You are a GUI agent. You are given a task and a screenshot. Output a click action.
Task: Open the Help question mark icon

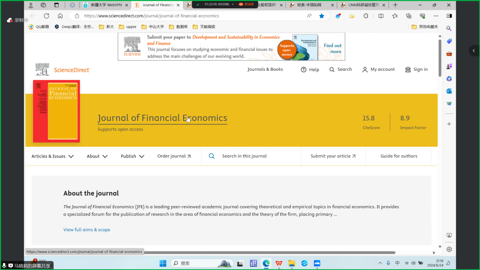pos(303,70)
